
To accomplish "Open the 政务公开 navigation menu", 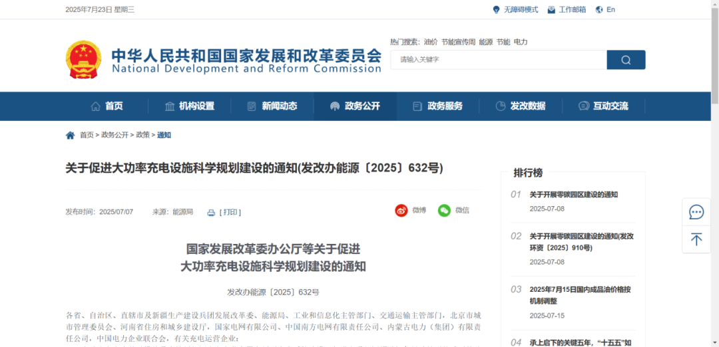I will click(x=355, y=106).
